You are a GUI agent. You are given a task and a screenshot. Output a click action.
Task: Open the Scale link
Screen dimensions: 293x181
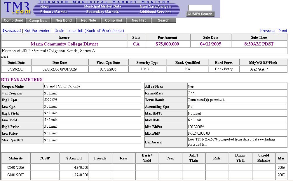click(59, 31)
